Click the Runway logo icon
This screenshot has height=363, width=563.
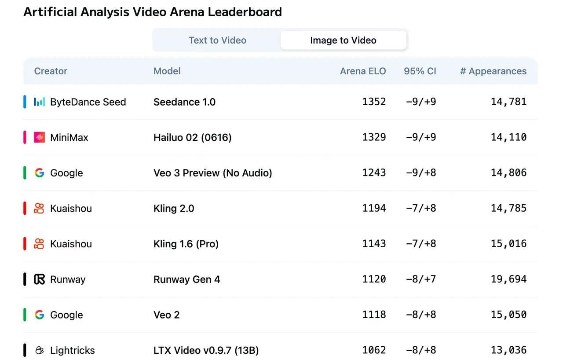tap(40, 279)
